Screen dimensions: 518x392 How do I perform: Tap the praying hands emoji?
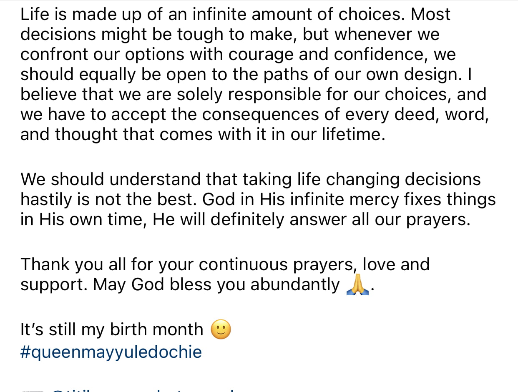[x=357, y=286]
